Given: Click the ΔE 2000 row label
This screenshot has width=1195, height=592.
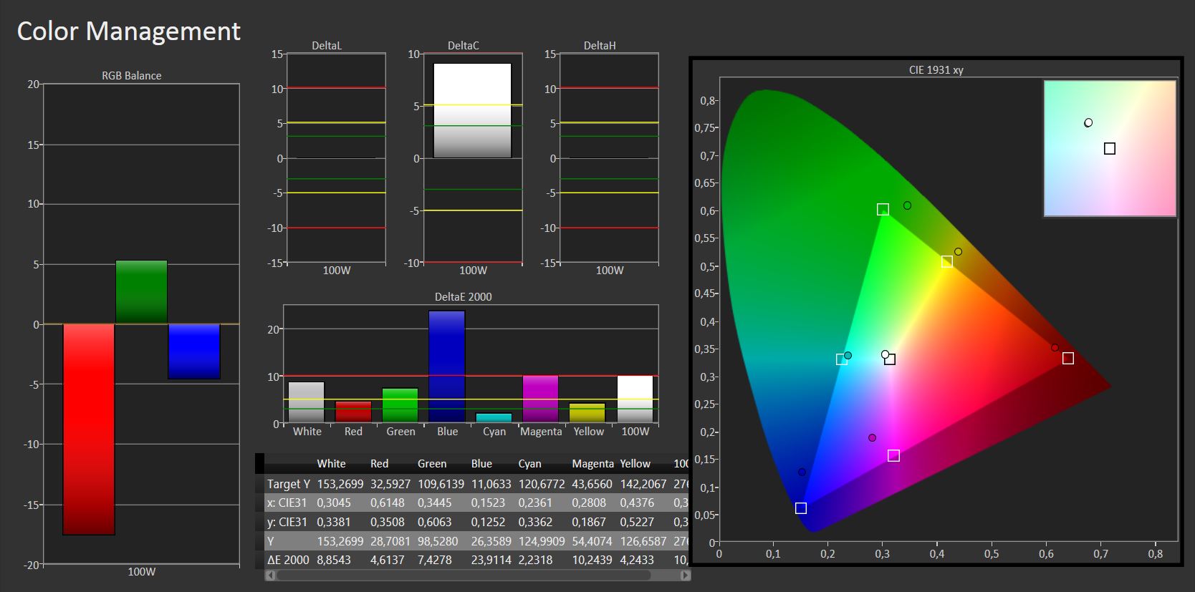Looking at the screenshot, I should 288,560.
